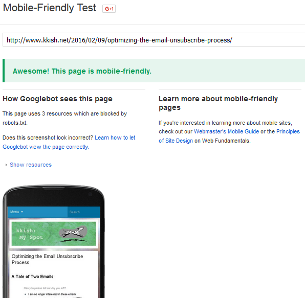
Task: Expand the Show resources disclosure triangle
Action: click(6, 165)
